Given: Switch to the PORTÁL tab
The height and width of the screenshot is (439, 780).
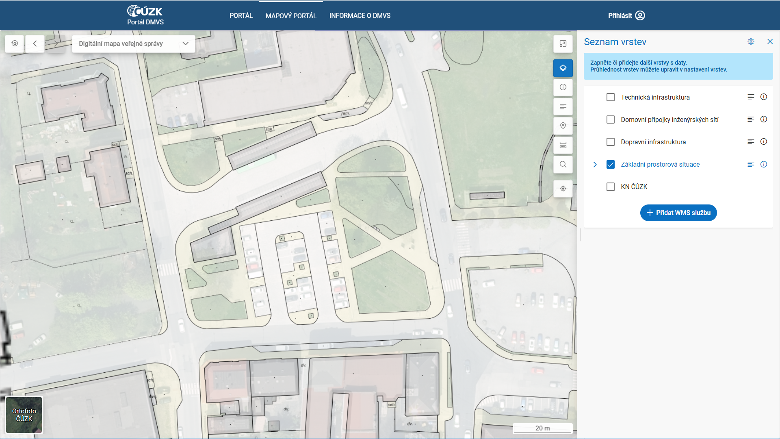Looking at the screenshot, I should pyautogui.click(x=241, y=15).
